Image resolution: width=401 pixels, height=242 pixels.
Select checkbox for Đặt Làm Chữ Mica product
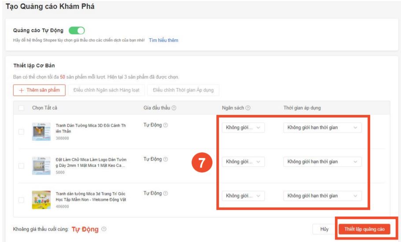pos(22,166)
